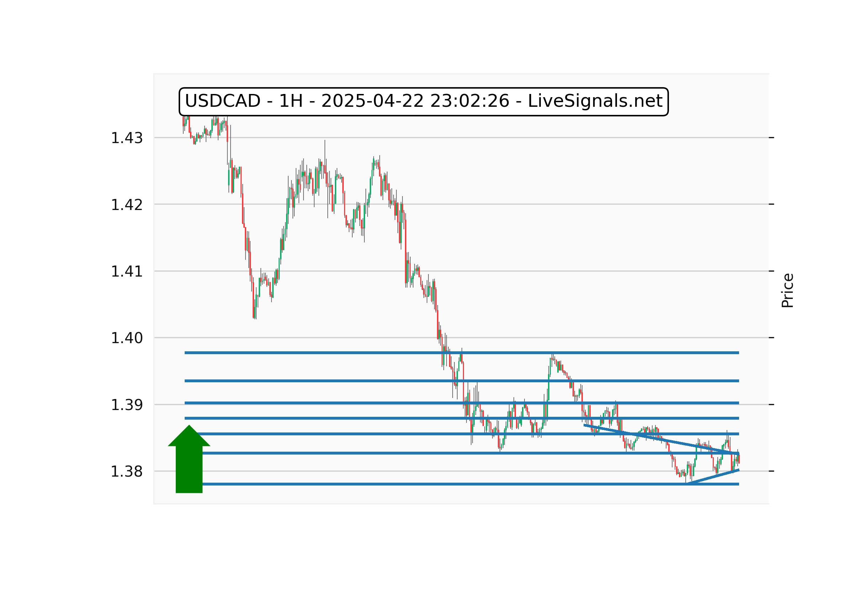The width and height of the screenshot is (854, 614).
Task: Click the green up arrow signal
Action: click(189, 459)
